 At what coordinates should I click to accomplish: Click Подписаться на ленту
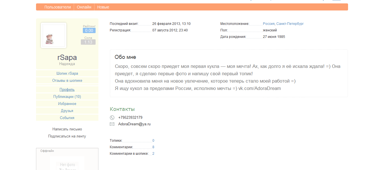tap(67, 136)
